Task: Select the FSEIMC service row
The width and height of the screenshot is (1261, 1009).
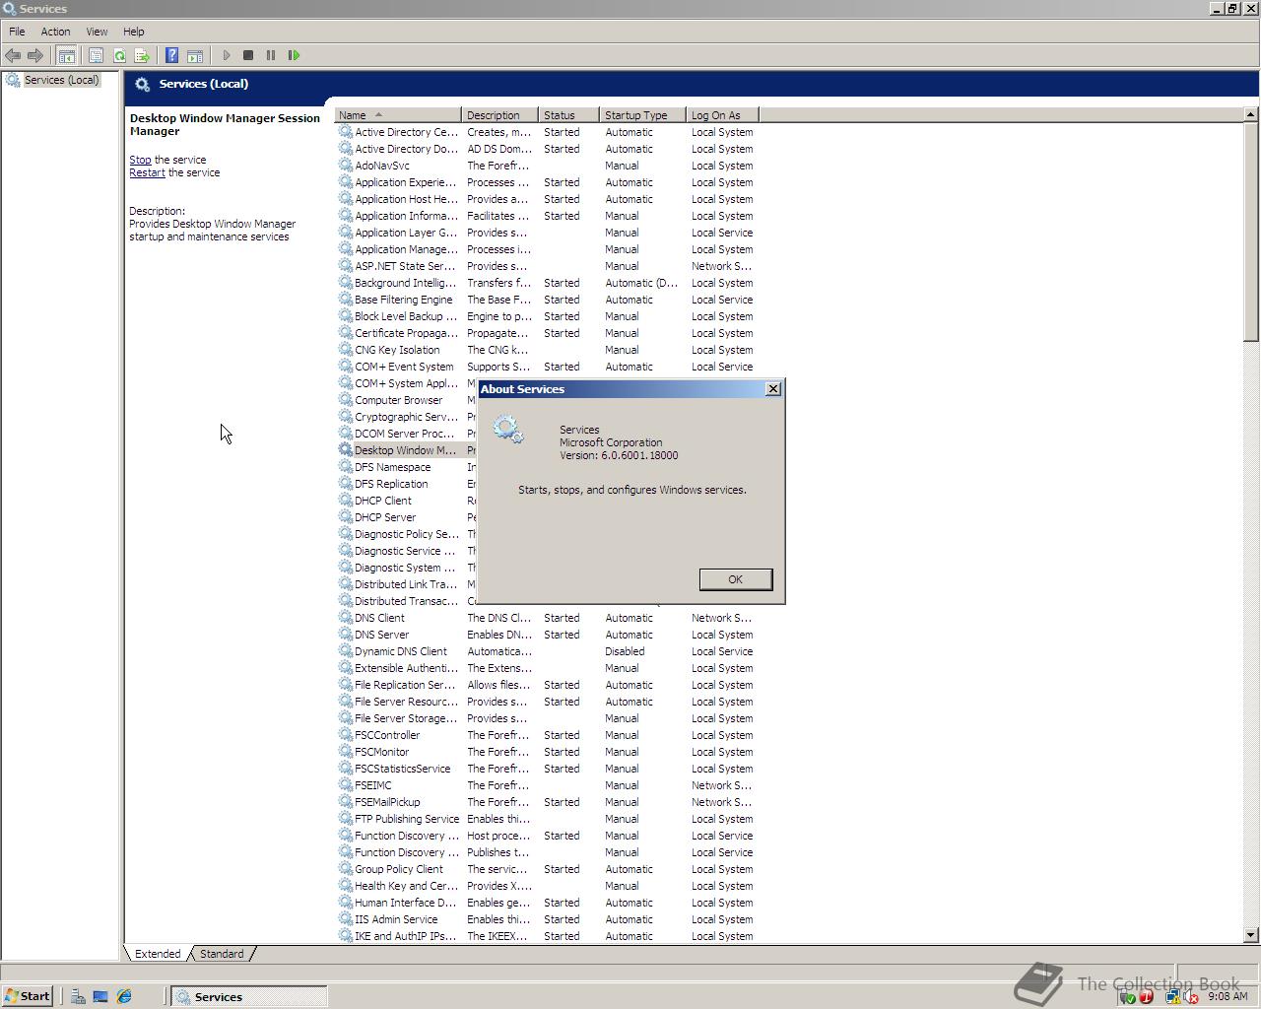Action: click(547, 785)
